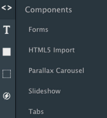Image resolution: width=107 pixels, height=118 pixels.
Task: Expand Forms in the Components list
Action: point(38,29)
